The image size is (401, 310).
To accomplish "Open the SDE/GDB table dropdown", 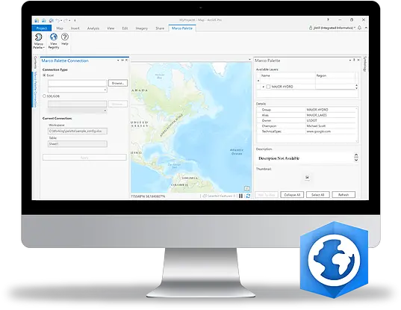I will coord(78,111).
